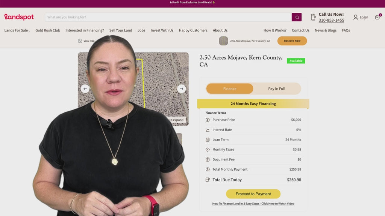Click the magenta search magnifier button
Image resolution: width=385 pixels, height=216 pixels.
coord(297,17)
